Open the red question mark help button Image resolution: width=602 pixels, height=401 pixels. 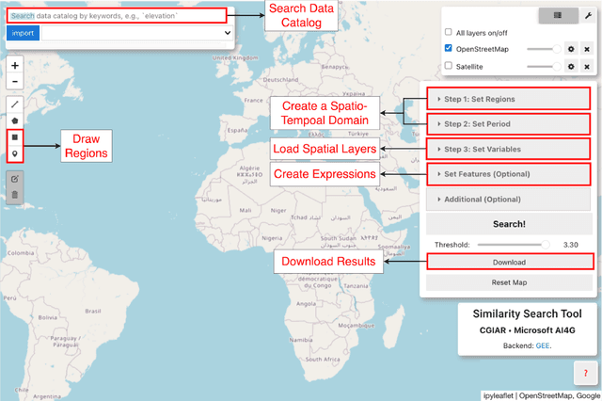pos(585,373)
